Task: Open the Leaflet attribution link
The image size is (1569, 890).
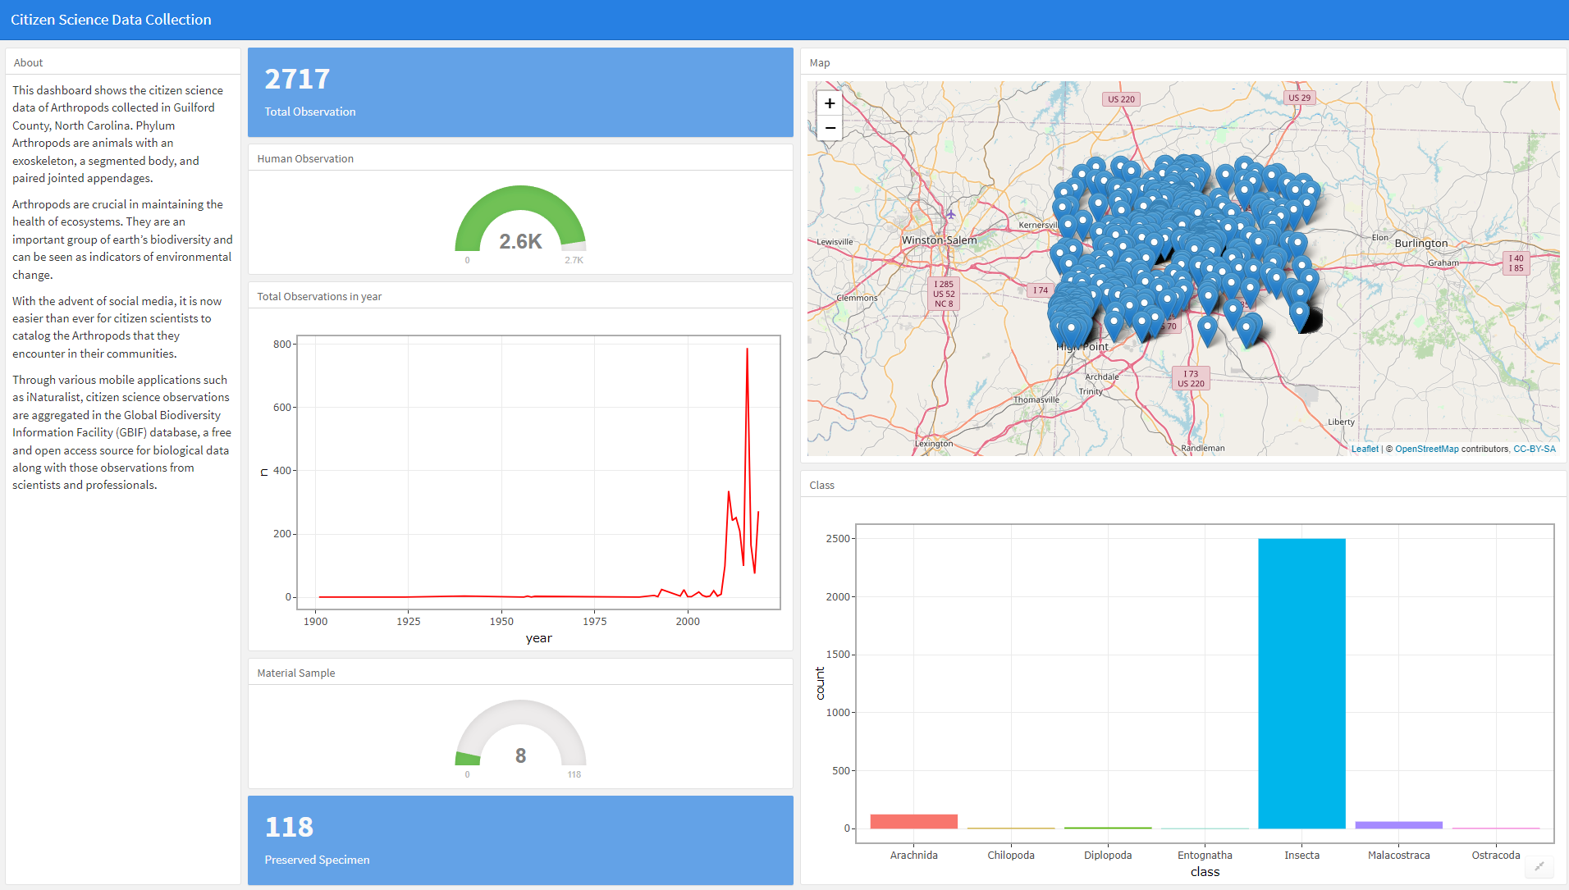Action: click(1365, 449)
